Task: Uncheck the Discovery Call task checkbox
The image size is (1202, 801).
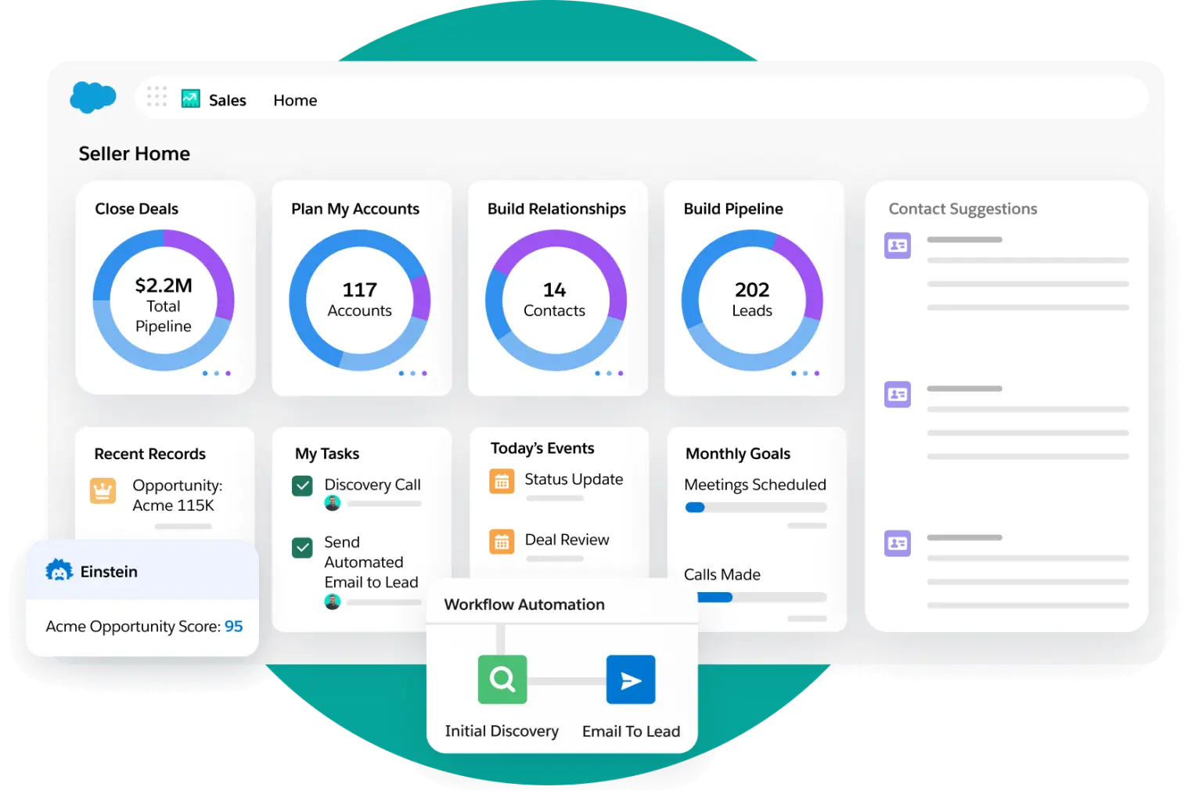Action: point(302,485)
